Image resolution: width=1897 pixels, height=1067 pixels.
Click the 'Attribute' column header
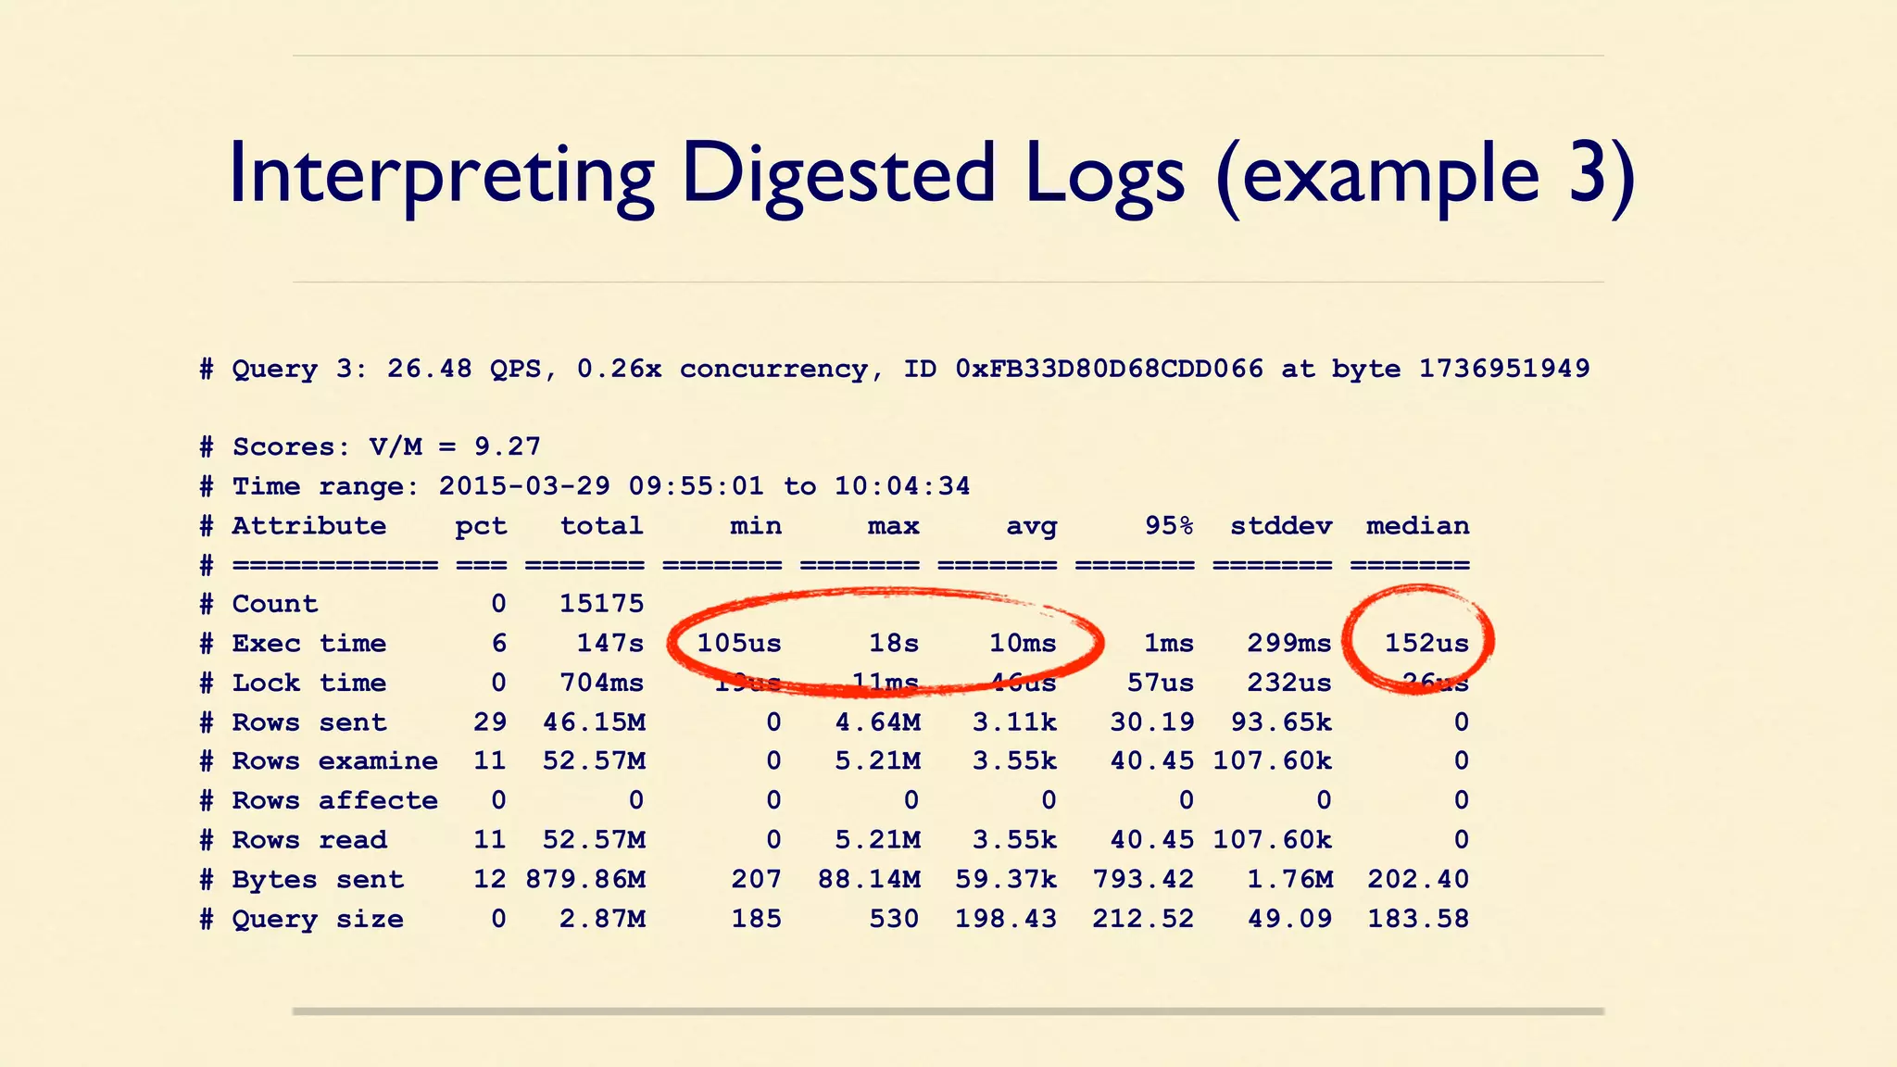308,526
